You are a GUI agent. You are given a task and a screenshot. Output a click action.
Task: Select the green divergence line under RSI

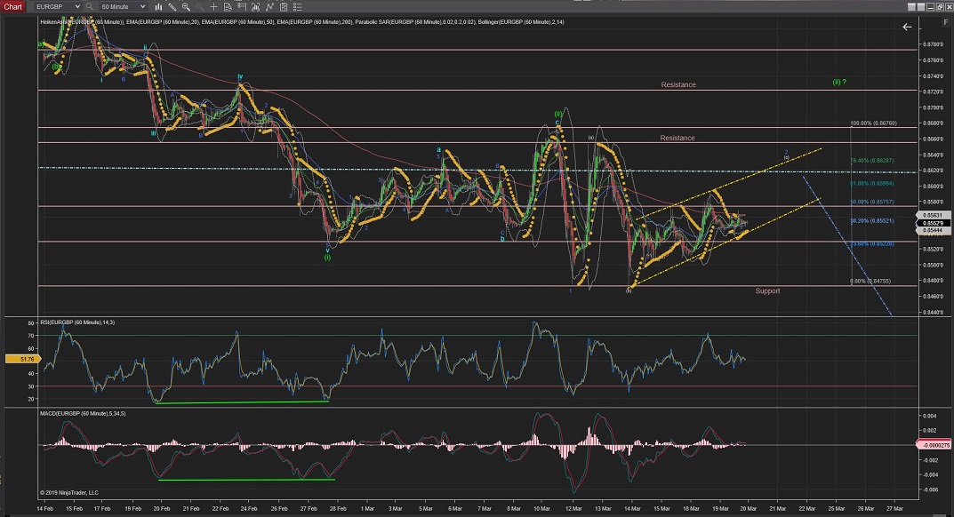click(x=242, y=402)
